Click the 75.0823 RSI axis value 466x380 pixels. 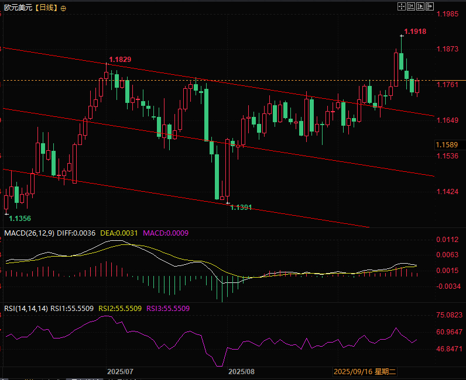tap(450, 315)
